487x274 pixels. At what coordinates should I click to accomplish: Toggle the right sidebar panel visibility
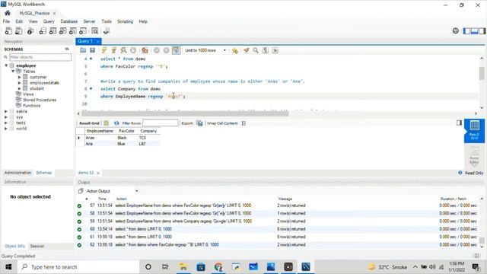point(482,30)
